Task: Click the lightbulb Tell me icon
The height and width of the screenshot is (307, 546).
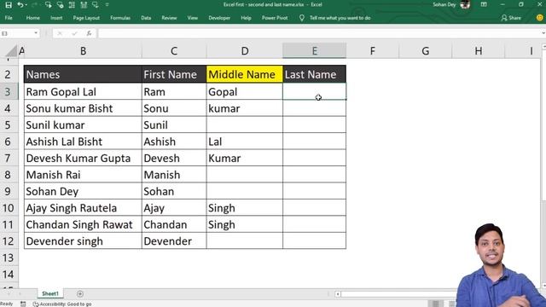Action: coord(301,18)
